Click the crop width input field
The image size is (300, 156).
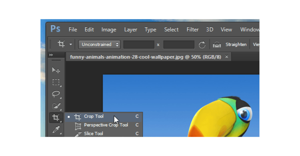tap(139, 45)
